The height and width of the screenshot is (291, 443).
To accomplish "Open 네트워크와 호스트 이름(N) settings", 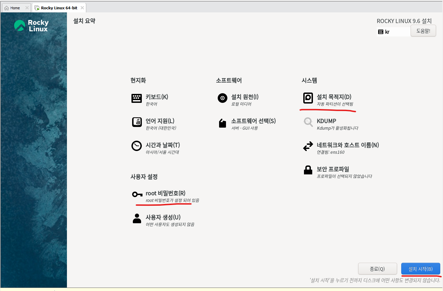I will (348, 145).
